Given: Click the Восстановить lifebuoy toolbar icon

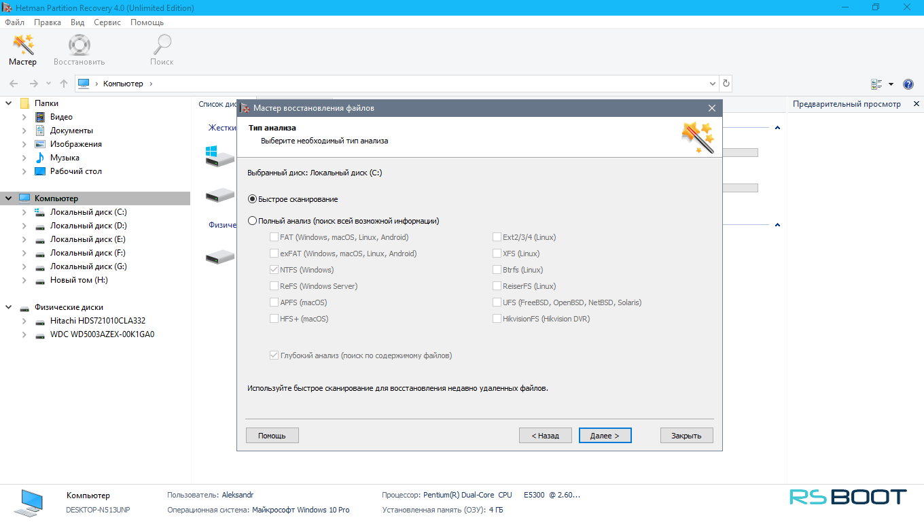Looking at the screenshot, I should point(79,45).
